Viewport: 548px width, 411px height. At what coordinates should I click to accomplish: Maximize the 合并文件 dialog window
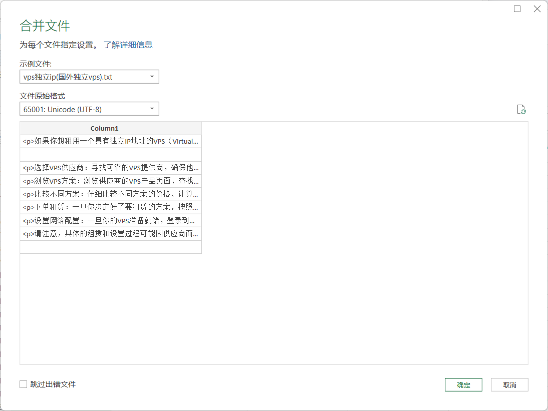click(x=517, y=9)
